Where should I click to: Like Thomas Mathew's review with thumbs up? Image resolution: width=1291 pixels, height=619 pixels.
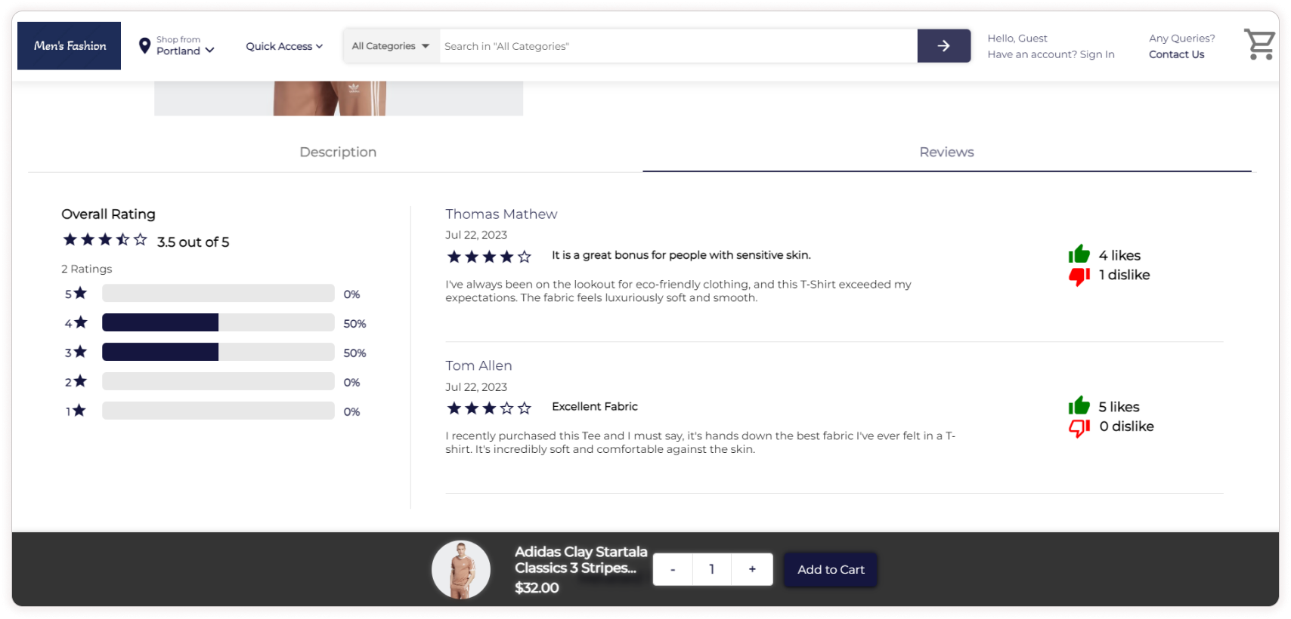pos(1079,254)
